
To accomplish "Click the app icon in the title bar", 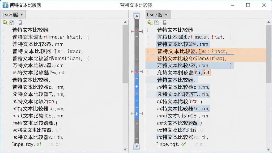I will 5,5.
